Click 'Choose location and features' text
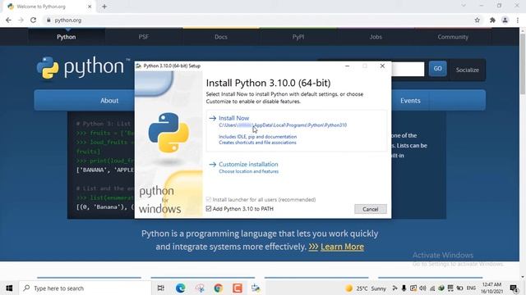This screenshot has width=526, height=295. pyautogui.click(x=248, y=171)
